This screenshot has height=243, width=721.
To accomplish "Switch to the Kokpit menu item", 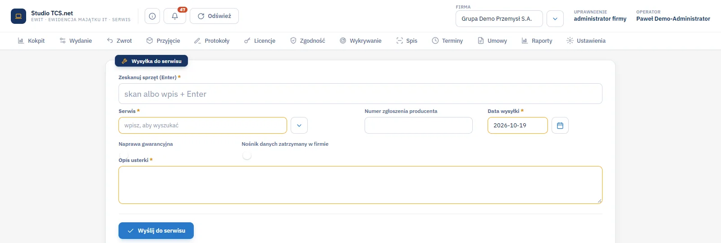I will (x=31, y=41).
